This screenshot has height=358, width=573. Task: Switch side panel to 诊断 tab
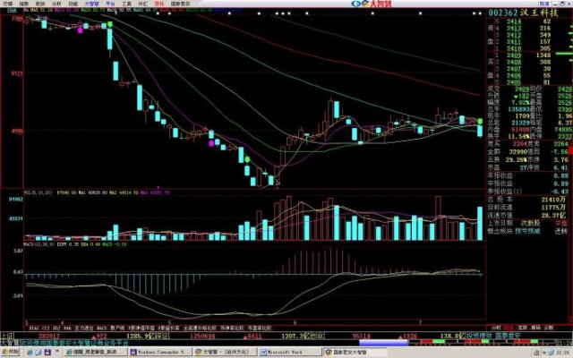point(549,328)
